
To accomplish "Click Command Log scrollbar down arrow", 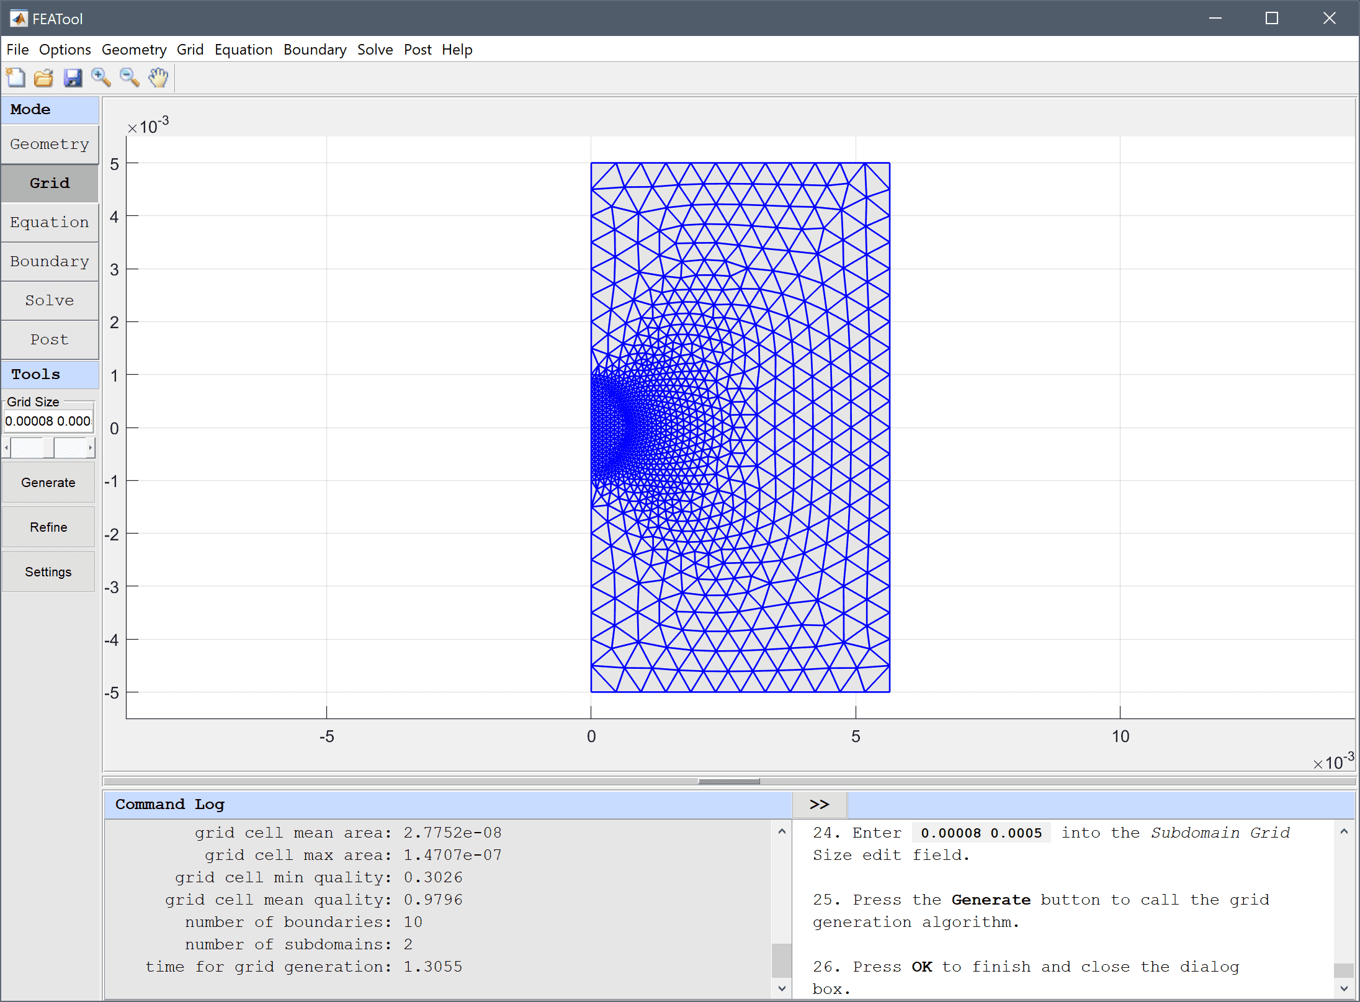I will click(x=782, y=988).
